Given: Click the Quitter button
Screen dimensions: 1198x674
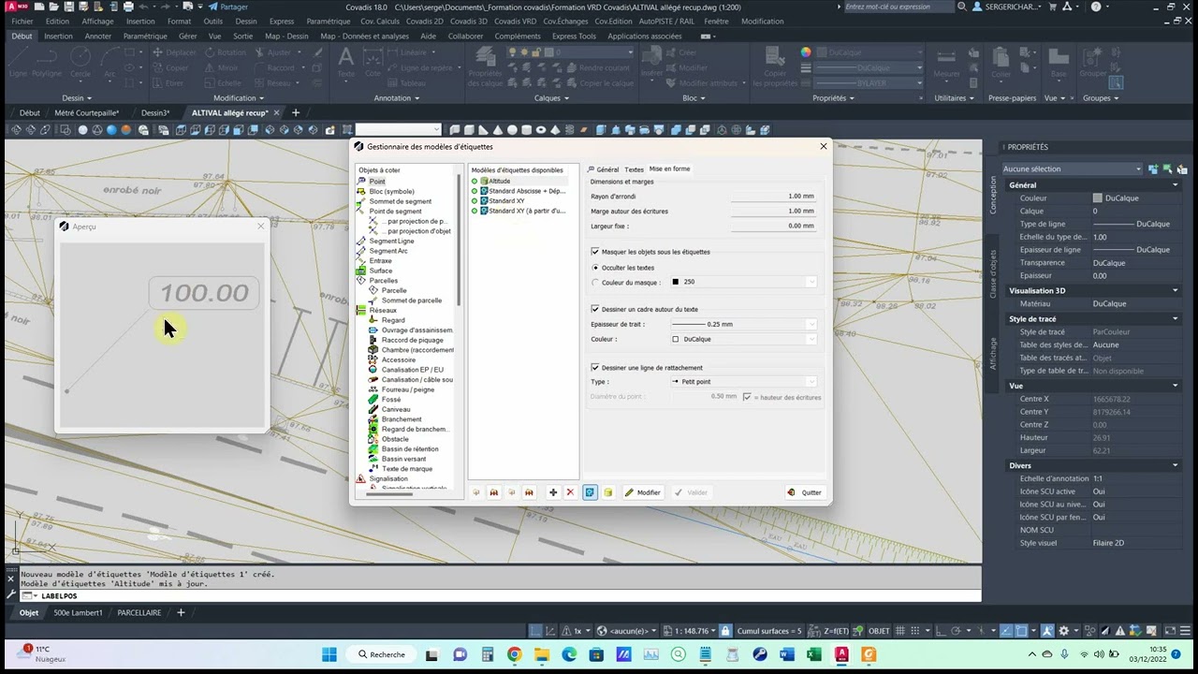Looking at the screenshot, I should pyautogui.click(x=805, y=492).
